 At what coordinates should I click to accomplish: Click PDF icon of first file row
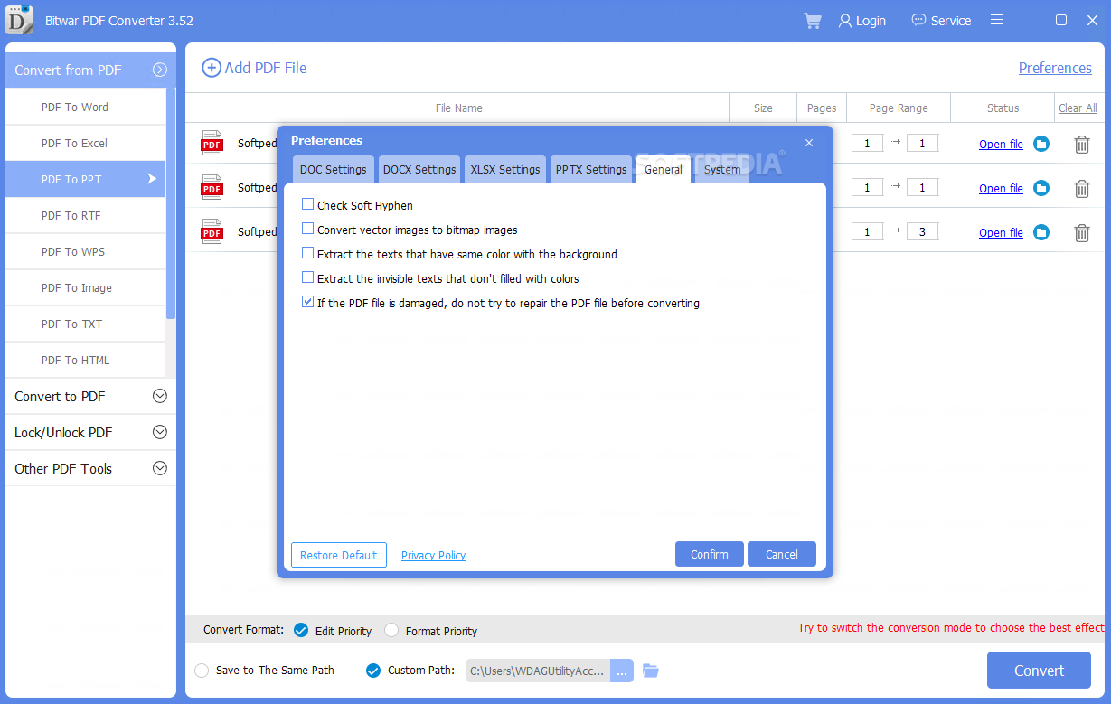coord(212,143)
